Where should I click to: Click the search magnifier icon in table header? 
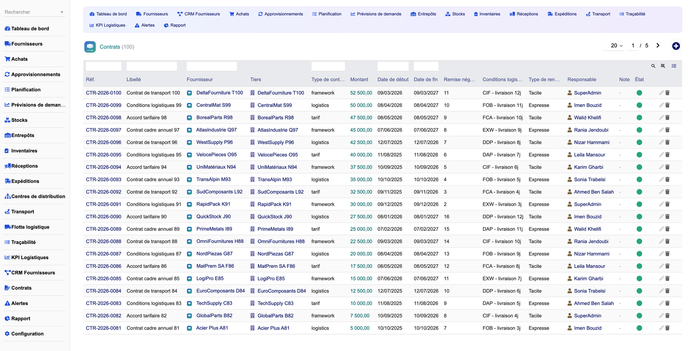(x=653, y=66)
